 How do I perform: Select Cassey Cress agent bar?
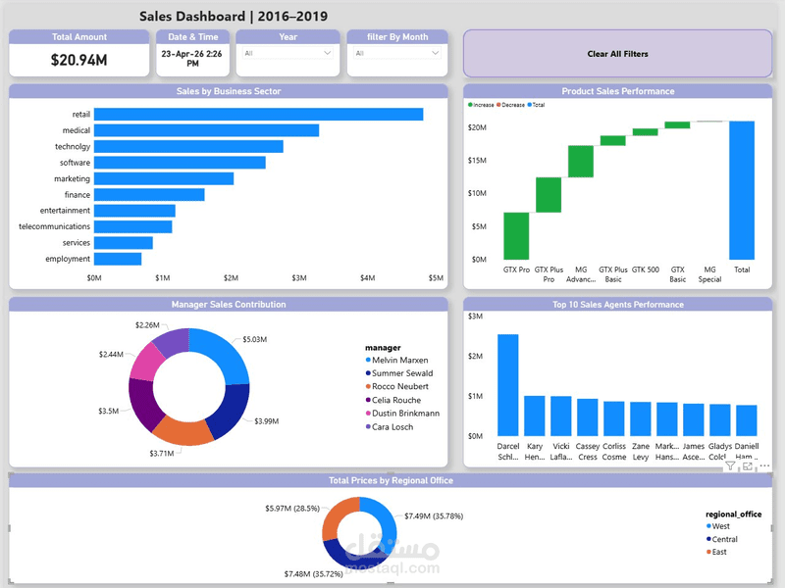pos(587,417)
